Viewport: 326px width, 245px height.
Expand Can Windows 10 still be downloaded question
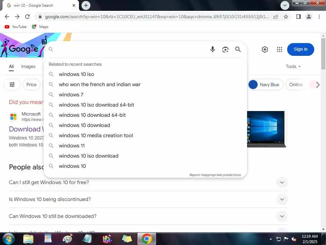click(x=148, y=216)
